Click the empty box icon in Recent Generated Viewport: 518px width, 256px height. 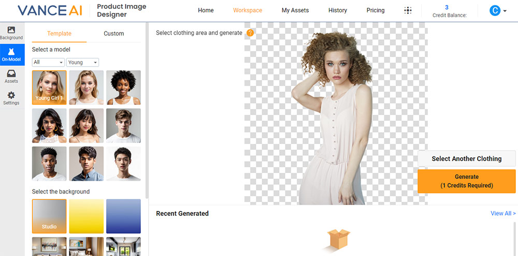click(336, 241)
